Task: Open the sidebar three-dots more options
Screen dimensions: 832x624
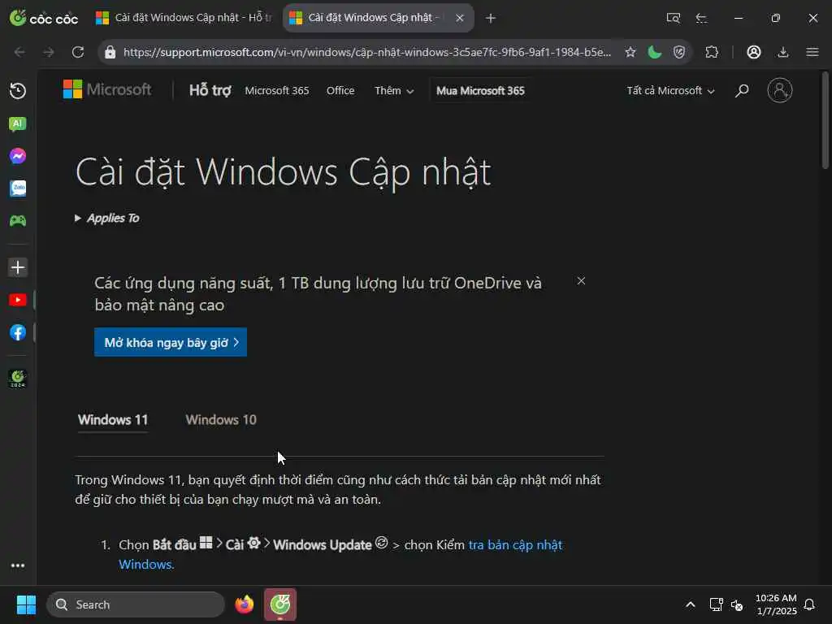Action: coord(18,565)
